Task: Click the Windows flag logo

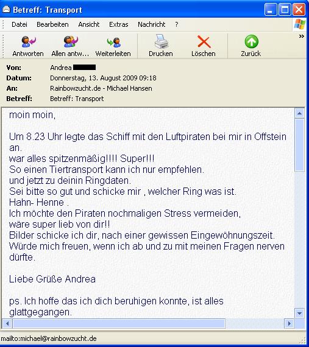Action: pyautogui.click(x=299, y=24)
